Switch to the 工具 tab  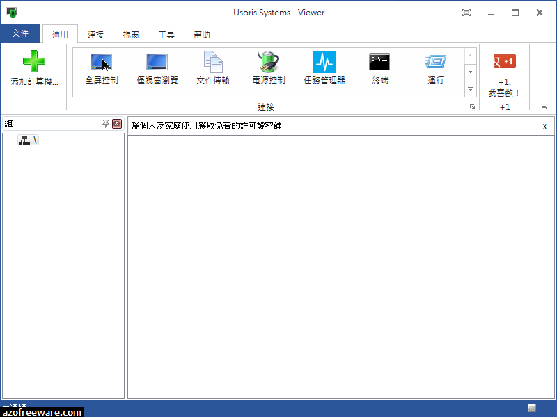(166, 34)
